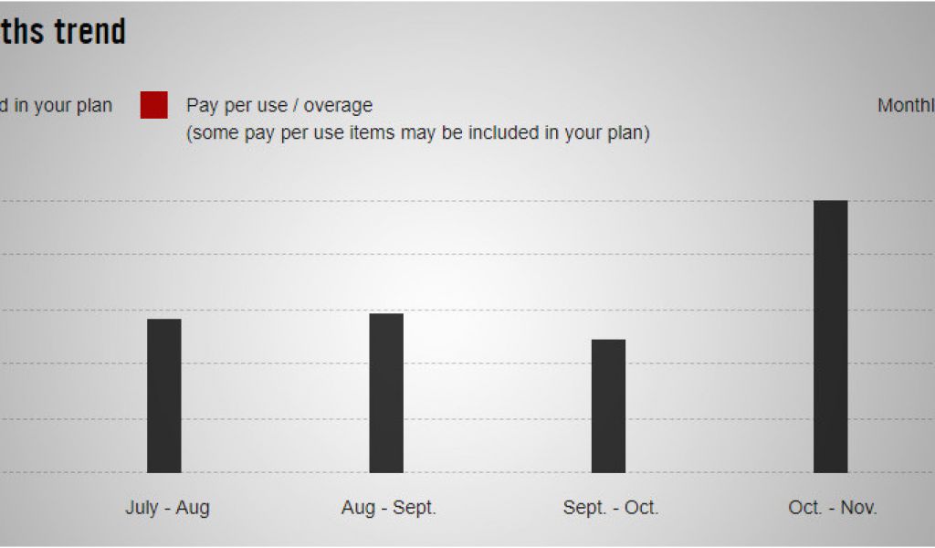The height and width of the screenshot is (548, 935).
Task: Select the tallest Oct. - Nov. bar
Action: 831,337
